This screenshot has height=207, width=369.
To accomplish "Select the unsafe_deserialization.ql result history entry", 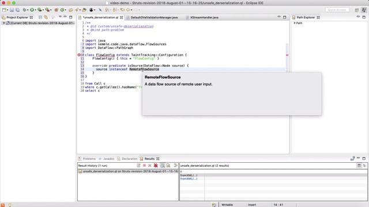I will tap(128, 171).
